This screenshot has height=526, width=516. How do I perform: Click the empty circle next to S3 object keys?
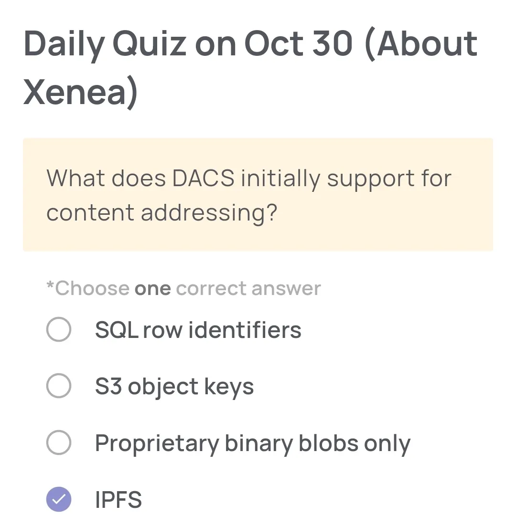(x=58, y=386)
